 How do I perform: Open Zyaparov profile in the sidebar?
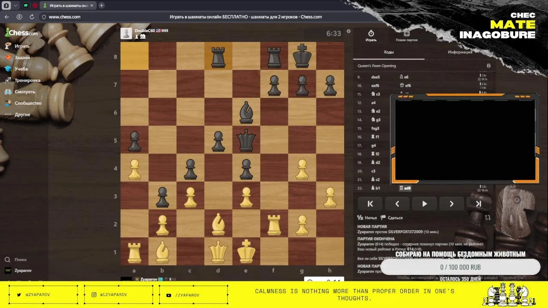pos(18,270)
